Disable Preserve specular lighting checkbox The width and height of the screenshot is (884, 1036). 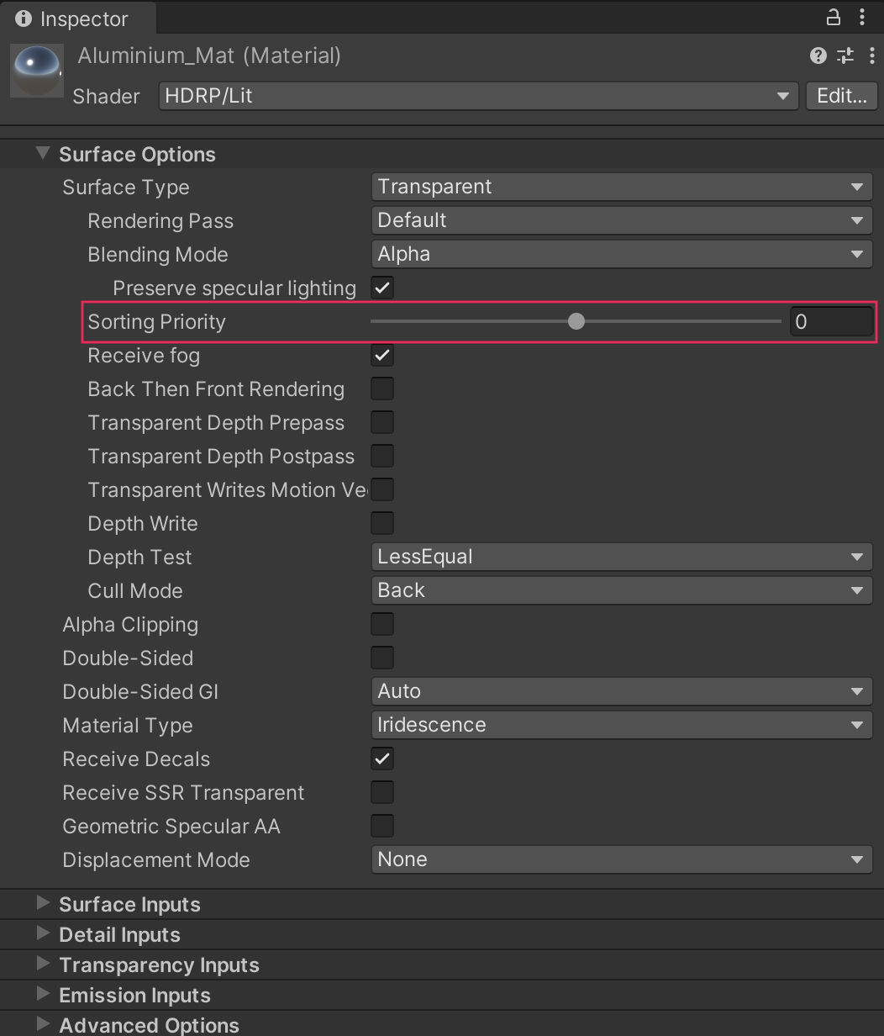(x=382, y=288)
